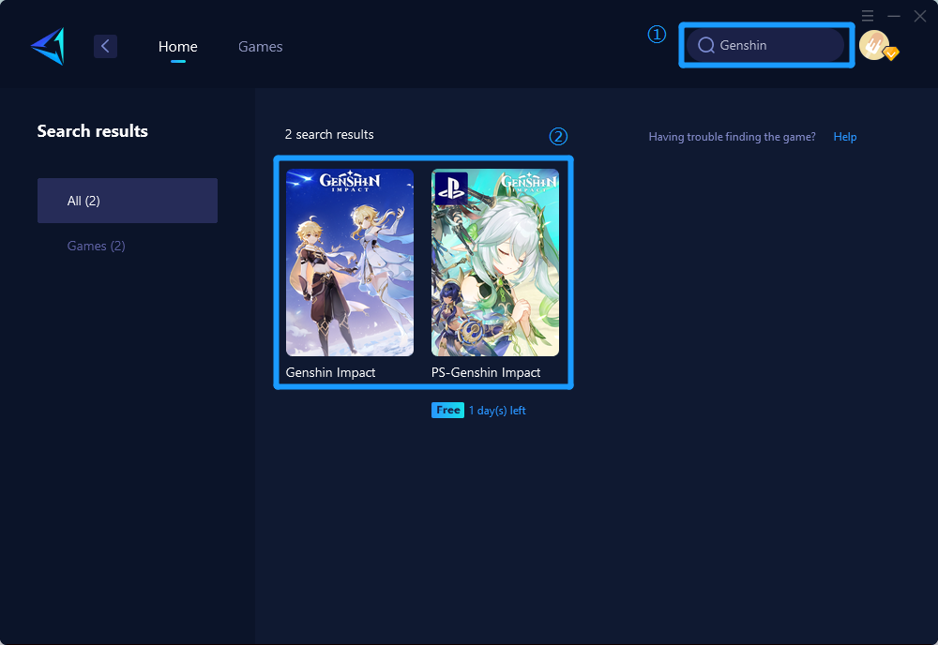Select the Games (2) filter
The image size is (938, 645).
[97, 246]
